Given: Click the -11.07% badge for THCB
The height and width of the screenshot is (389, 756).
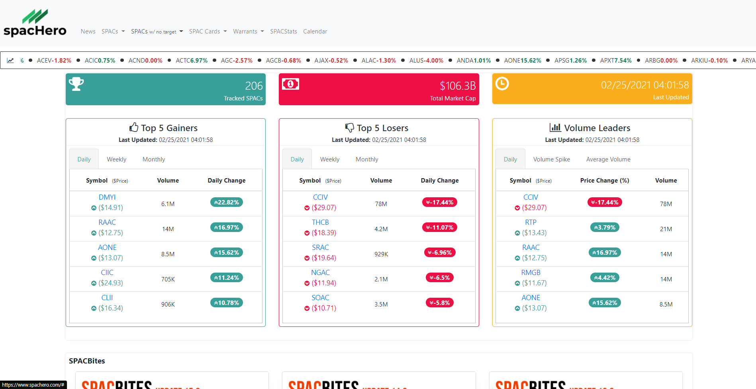Looking at the screenshot, I should click(440, 228).
